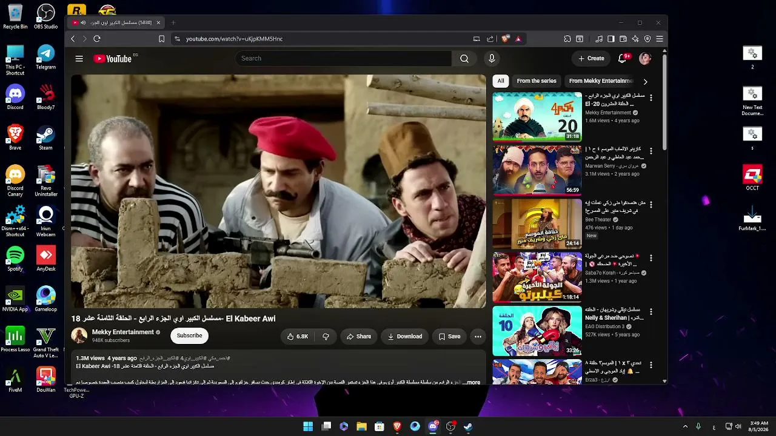776x436 pixels.
Task: Show hidden system tray icons
Action: coord(686,426)
